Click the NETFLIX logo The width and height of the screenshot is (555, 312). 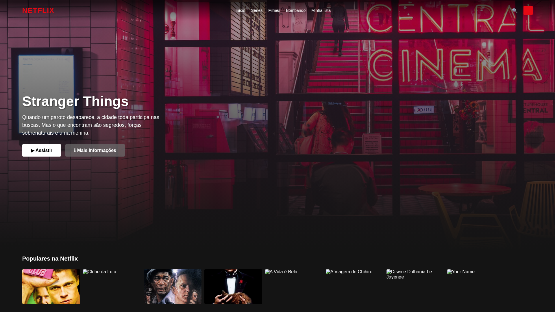point(38,10)
